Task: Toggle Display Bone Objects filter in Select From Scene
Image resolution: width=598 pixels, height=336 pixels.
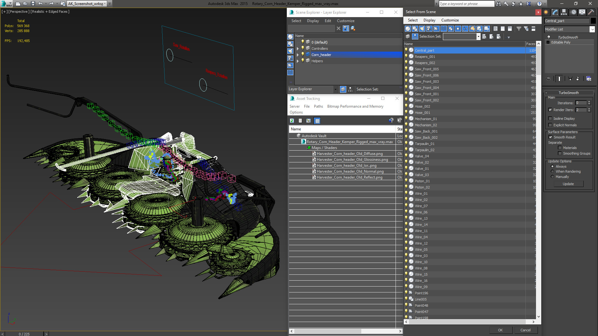Action: (x=465, y=29)
